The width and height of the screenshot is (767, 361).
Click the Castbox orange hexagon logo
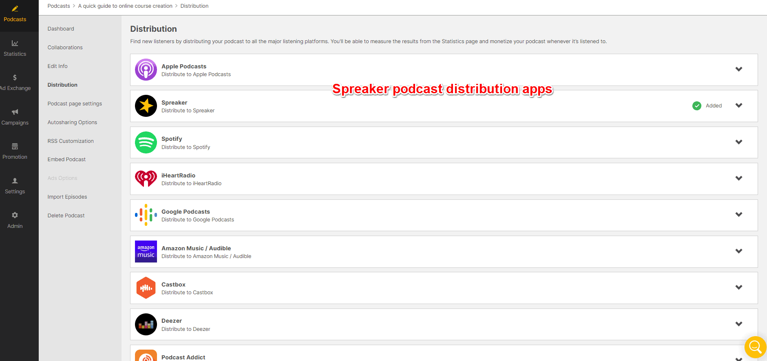[x=146, y=288]
